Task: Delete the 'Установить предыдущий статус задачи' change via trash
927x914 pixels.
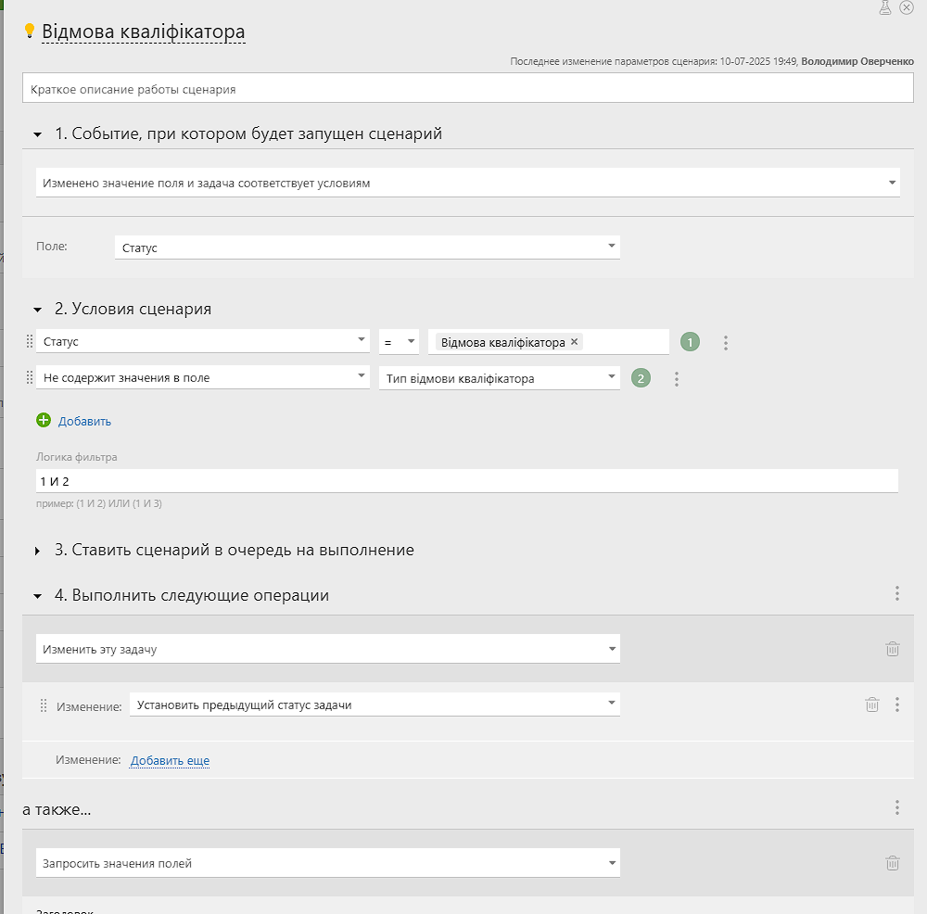Action: pyautogui.click(x=872, y=705)
